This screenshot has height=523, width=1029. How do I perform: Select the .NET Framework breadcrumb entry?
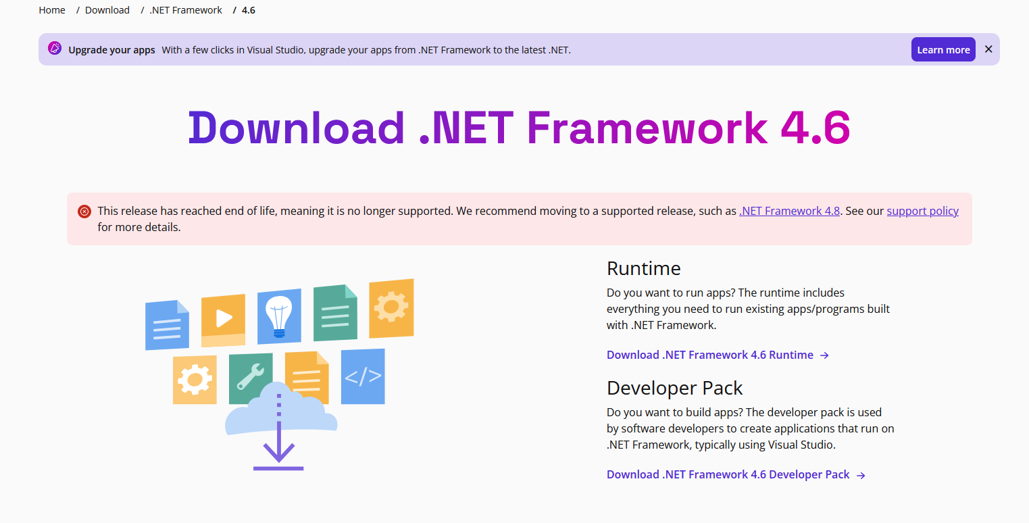coord(185,9)
